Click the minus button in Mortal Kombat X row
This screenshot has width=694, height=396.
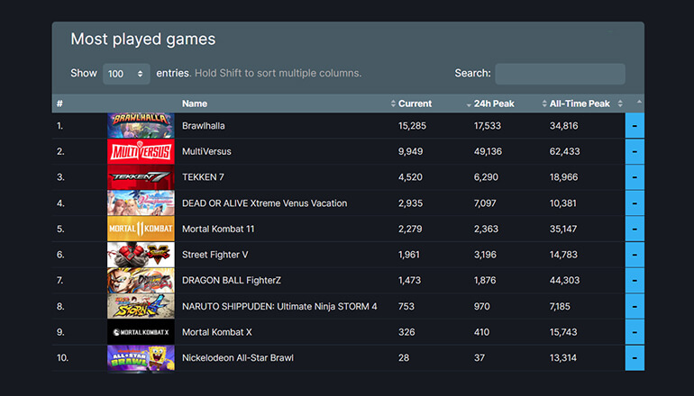(x=635, y=332)
